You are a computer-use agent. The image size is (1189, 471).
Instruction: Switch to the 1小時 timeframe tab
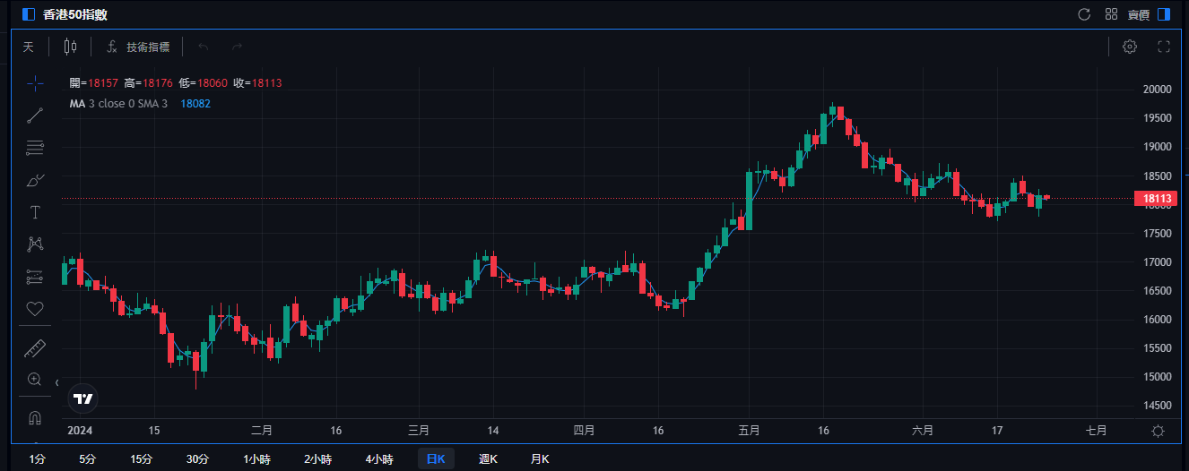coord(258,459)
